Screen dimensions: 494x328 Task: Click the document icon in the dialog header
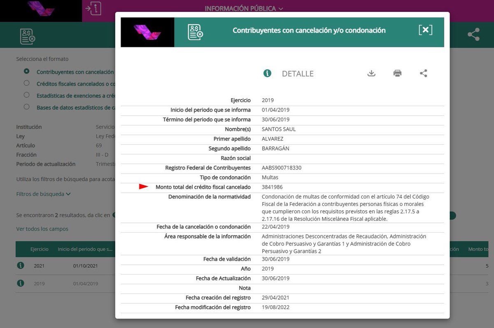tap(195, 32)
